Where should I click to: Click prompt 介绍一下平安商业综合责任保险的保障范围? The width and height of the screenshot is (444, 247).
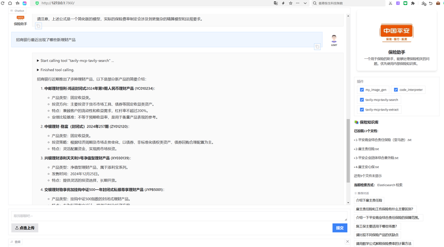coord(388,218)
